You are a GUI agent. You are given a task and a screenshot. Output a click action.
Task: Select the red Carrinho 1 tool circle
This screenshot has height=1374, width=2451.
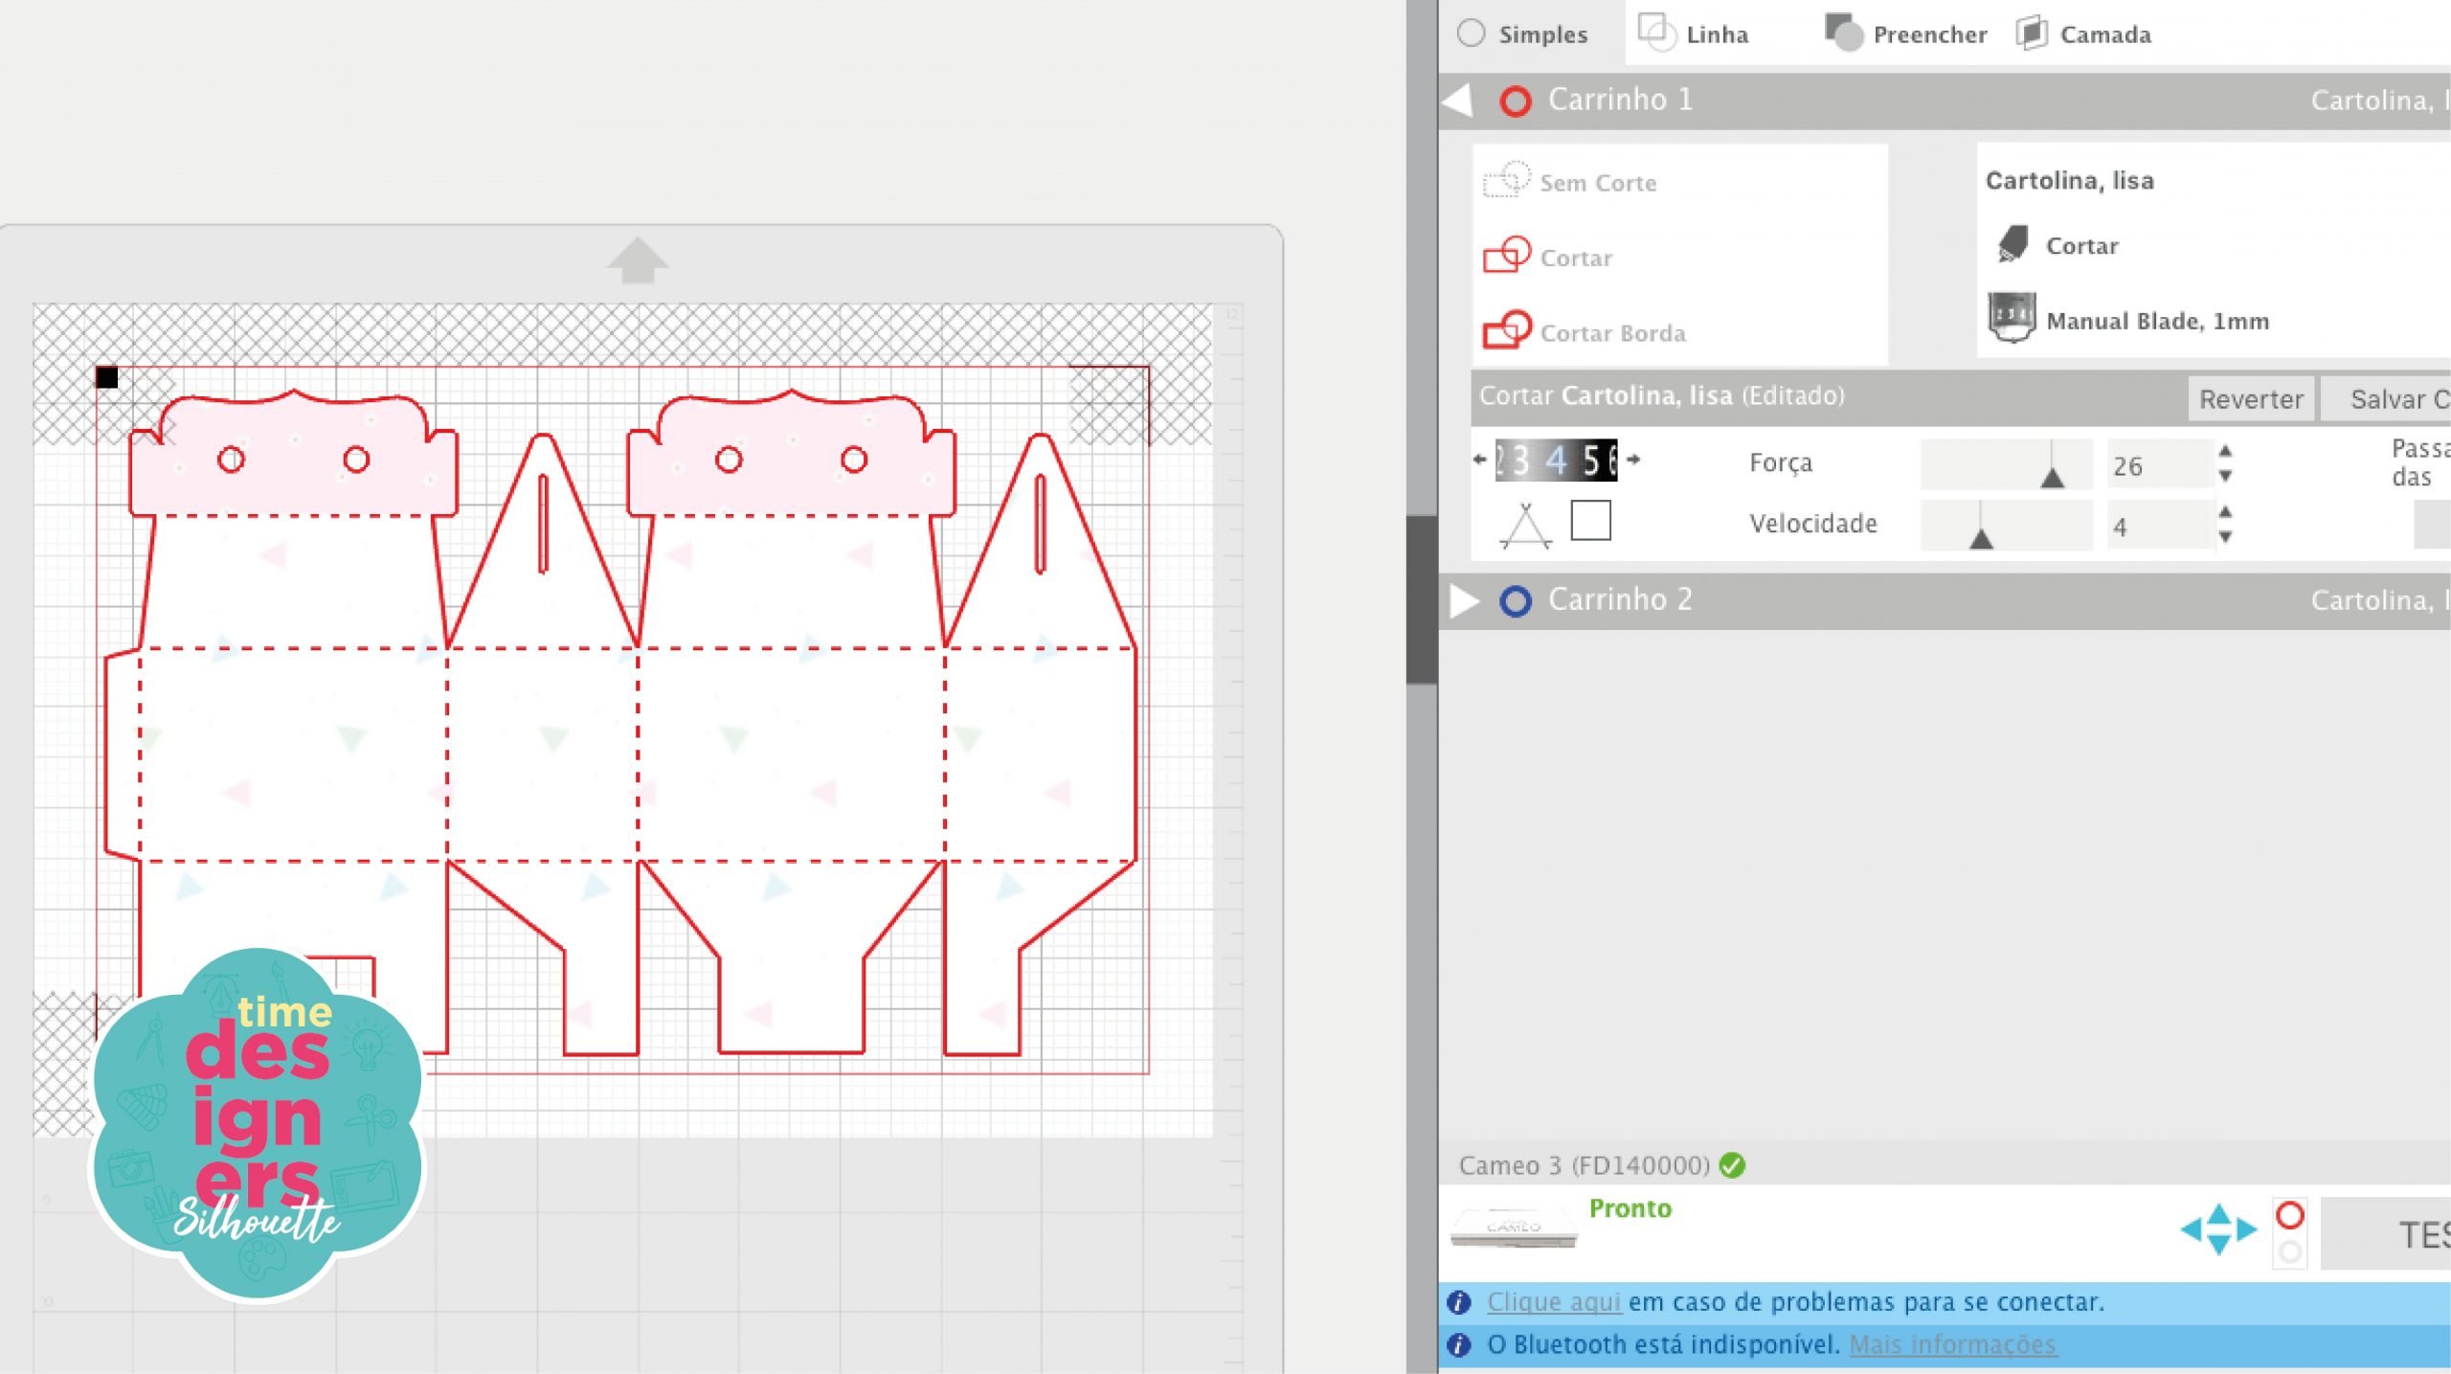(x=1515, y=101)
